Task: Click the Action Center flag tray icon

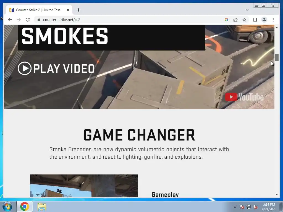Action: point(242,207)
